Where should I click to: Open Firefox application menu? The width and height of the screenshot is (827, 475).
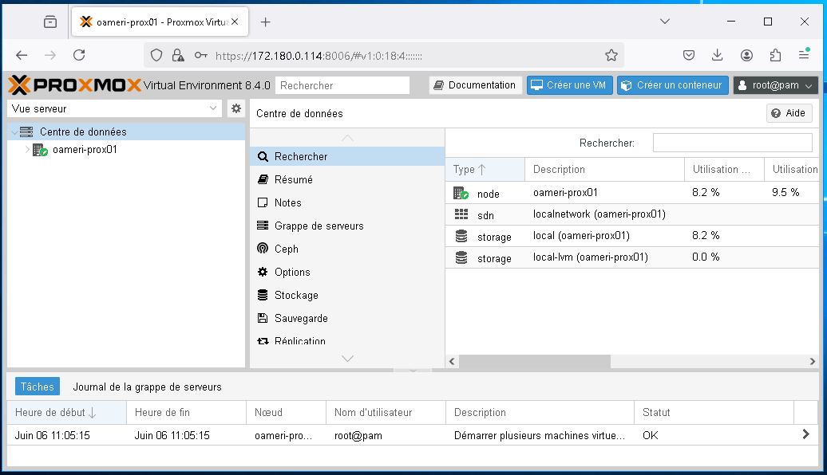tap(804, 54)
